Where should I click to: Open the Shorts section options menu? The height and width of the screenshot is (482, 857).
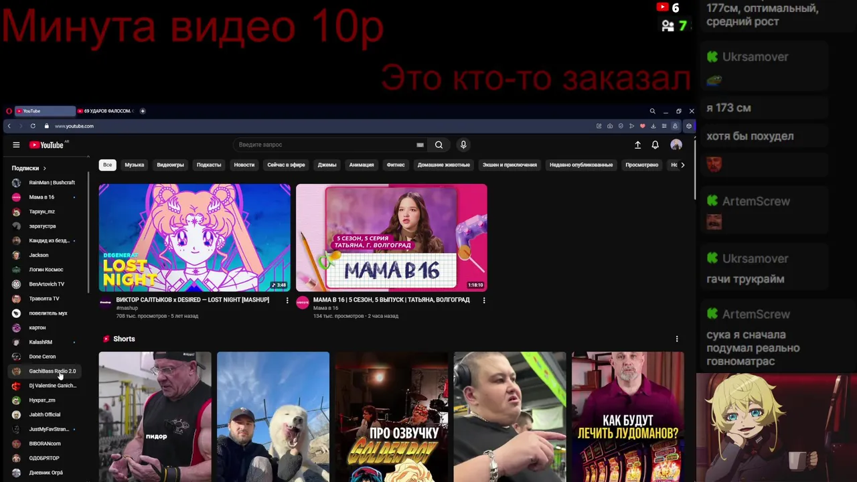pyautogui.click(x=677, y=339)
